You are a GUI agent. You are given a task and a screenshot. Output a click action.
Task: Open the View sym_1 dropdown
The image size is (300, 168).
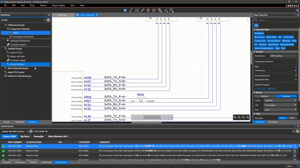pyautogui.click(x=280, y=110)
